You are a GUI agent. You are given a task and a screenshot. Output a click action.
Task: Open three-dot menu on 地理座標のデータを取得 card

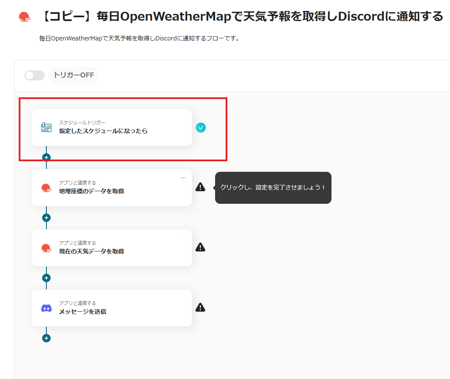click(x=183, y=178)
